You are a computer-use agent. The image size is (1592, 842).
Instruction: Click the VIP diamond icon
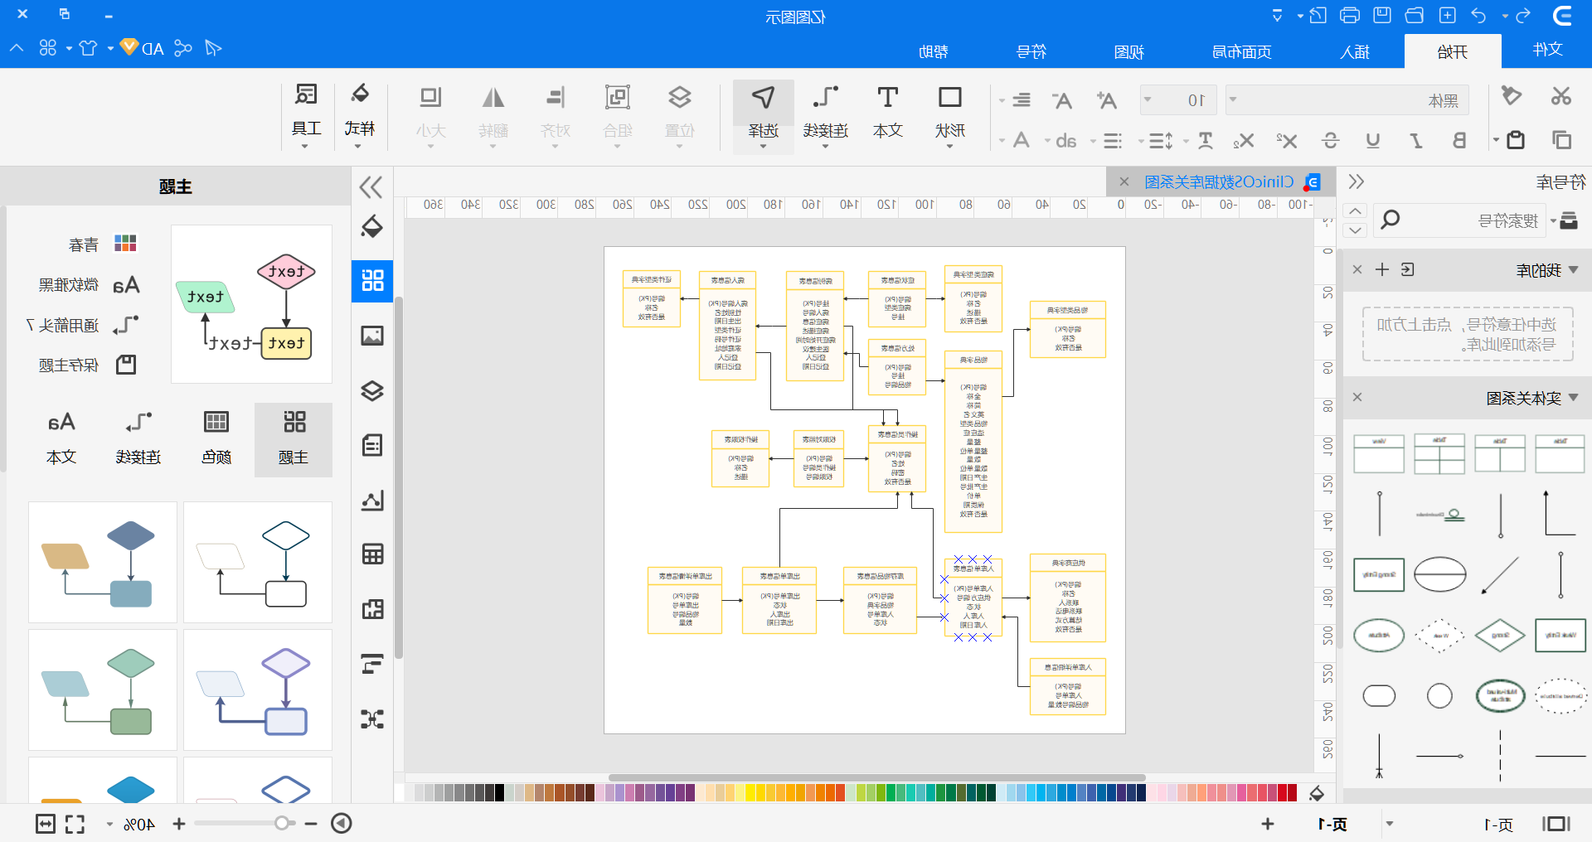[129, 47]
